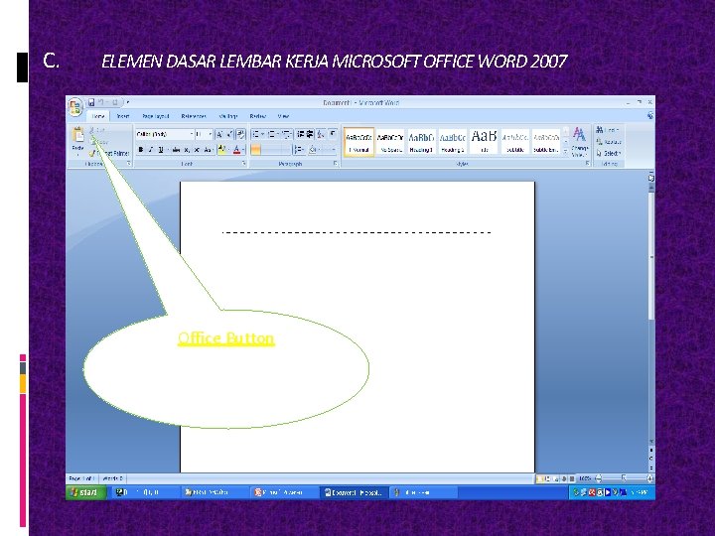The height and width of the screenshot is (536, 715).
Task: Click the Sort icon
Action: point(321,134)
